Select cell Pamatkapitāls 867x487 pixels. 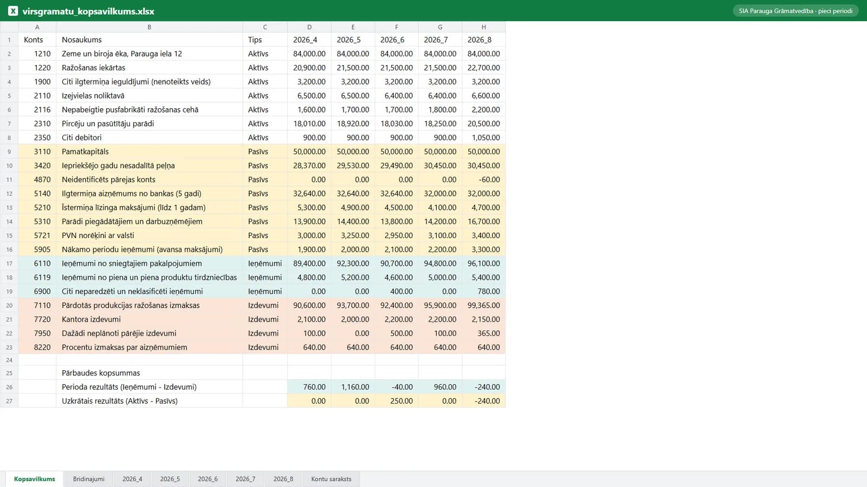coord(150,152)
